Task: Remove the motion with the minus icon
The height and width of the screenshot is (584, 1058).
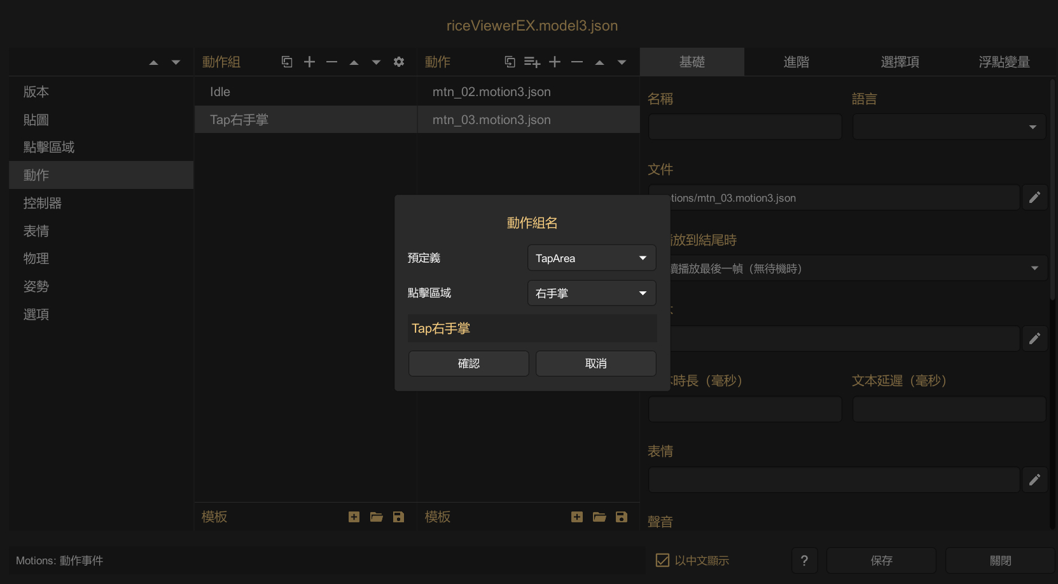Action: (577, 62)
